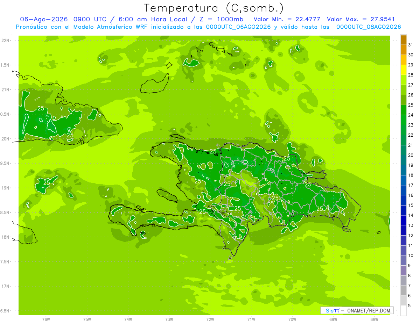The height and width of the screenshot is (324, 420).
Task: Click the teal swatch between 19 and 20
Action: point(404,160)
